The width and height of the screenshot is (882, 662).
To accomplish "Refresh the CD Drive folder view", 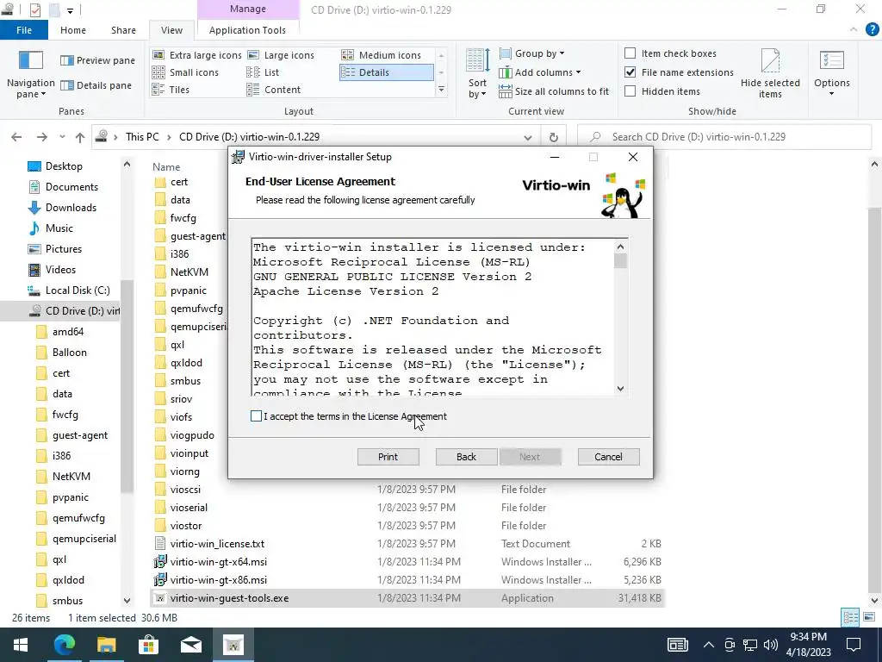I will 554,137.
